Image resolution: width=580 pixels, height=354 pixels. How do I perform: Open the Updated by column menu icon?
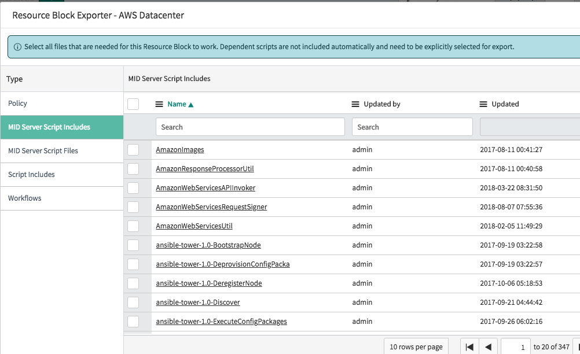click(355, 104)
